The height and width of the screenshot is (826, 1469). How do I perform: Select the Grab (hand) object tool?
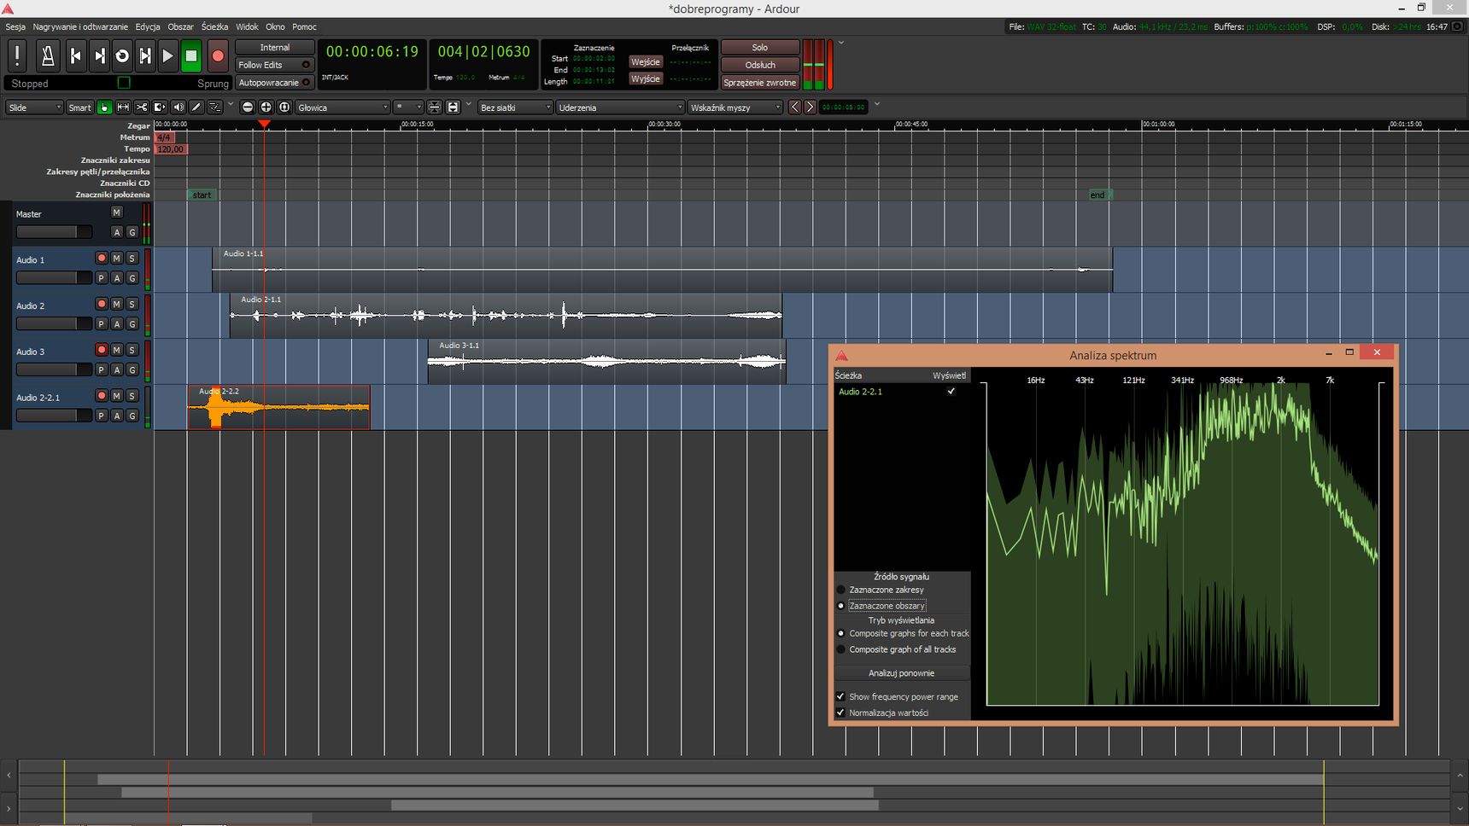pyautogui.click(x=104, y=108)
